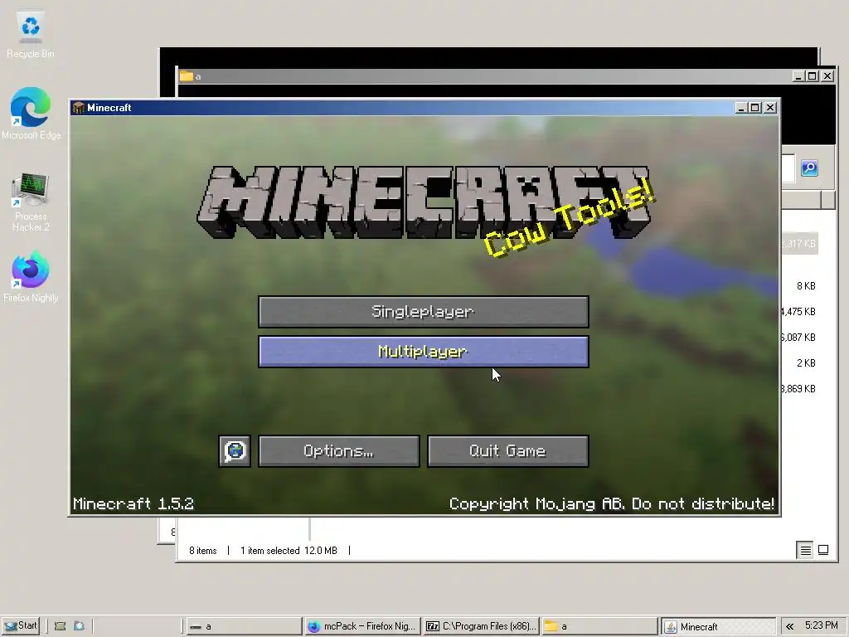The width and height of the screenshot is (849, 637).
Task: Click the search input field in explorer window
Action: pyautogui.click(x=788, y=168)
